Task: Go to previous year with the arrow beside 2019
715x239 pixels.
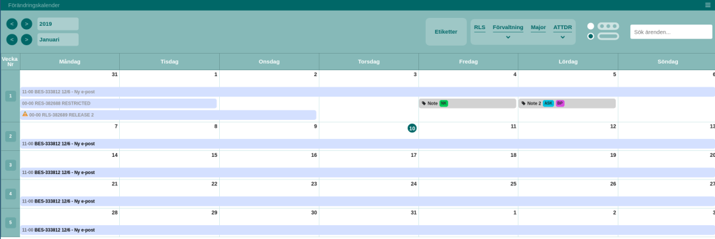Action: click(12, 24)
